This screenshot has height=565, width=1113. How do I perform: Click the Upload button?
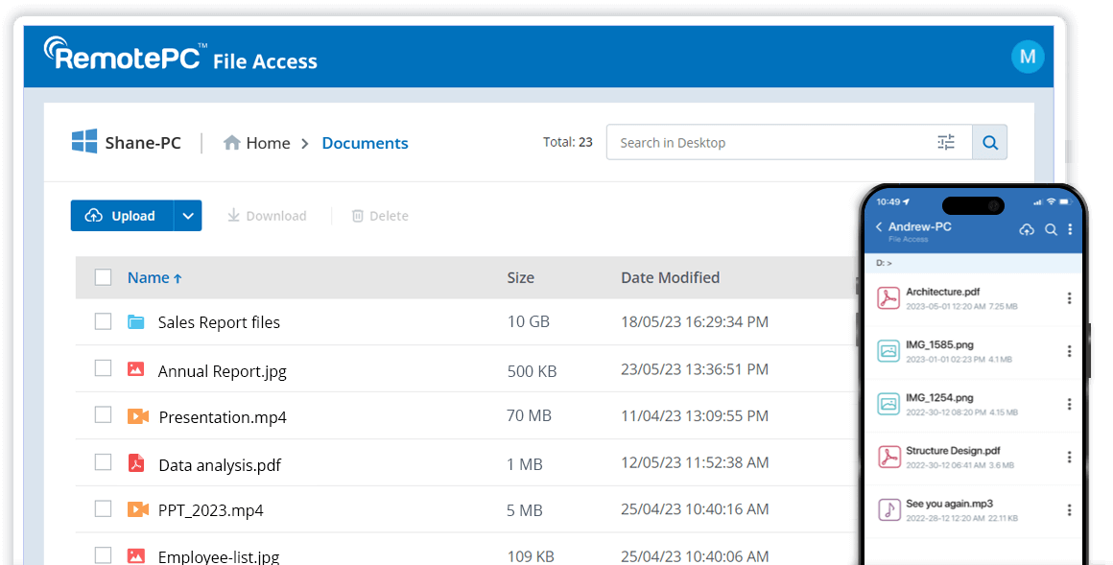pos(122,216)
